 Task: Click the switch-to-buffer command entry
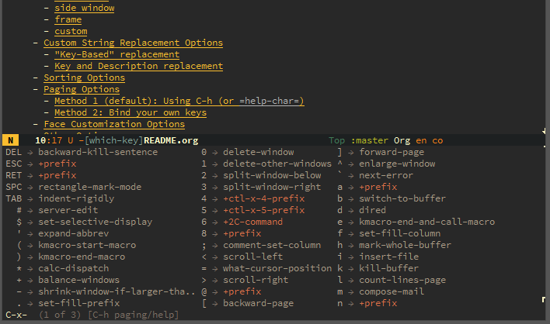pyautogui.click(x=402, y=198)
